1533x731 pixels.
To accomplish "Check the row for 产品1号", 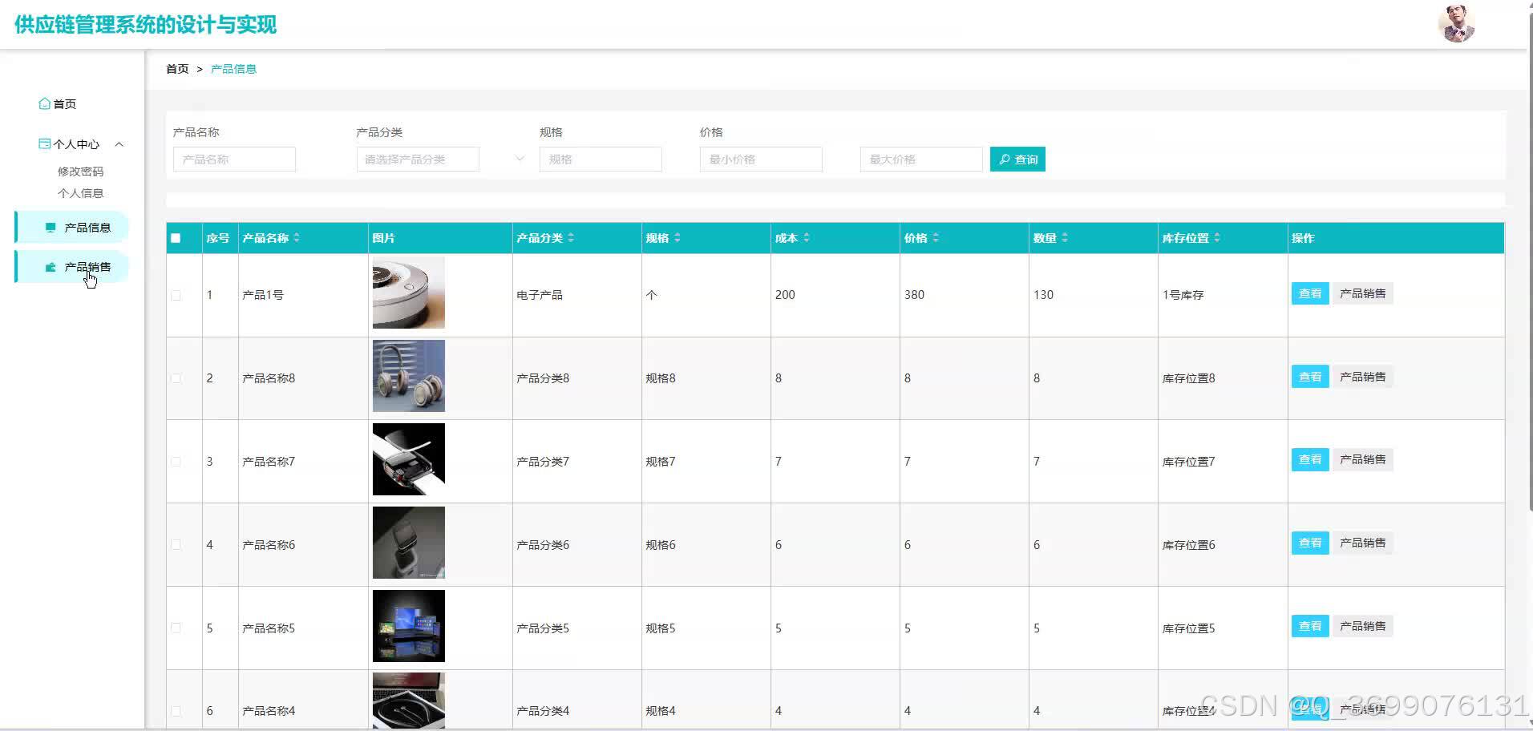I will pyautogui.click(x=176, y=296).
